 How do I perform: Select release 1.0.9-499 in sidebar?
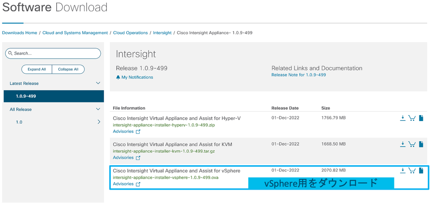click(x=54, y=96)
